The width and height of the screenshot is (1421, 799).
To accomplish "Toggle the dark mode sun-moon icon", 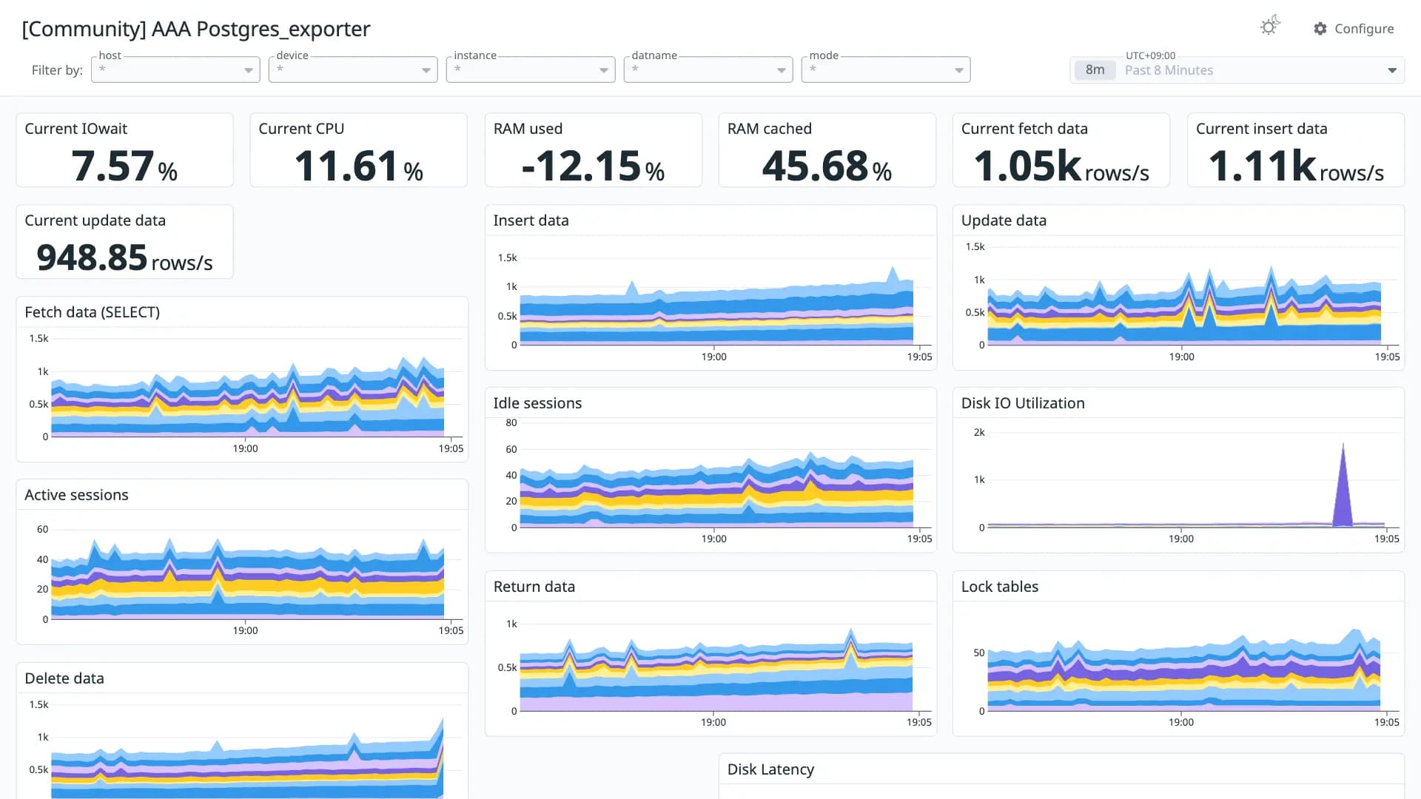I will click(x=1270, y=27).
